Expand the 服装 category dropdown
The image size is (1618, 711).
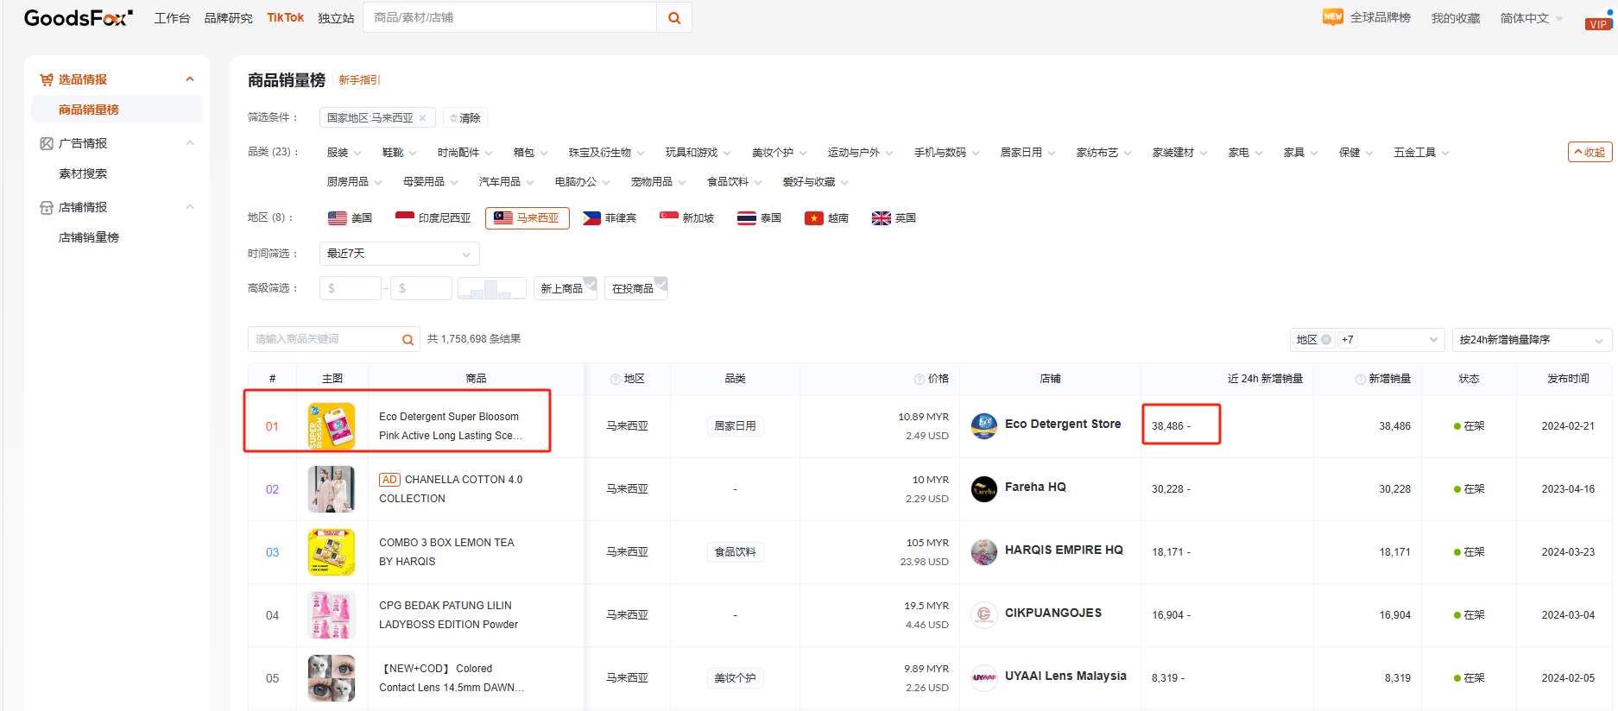point(344,153)
